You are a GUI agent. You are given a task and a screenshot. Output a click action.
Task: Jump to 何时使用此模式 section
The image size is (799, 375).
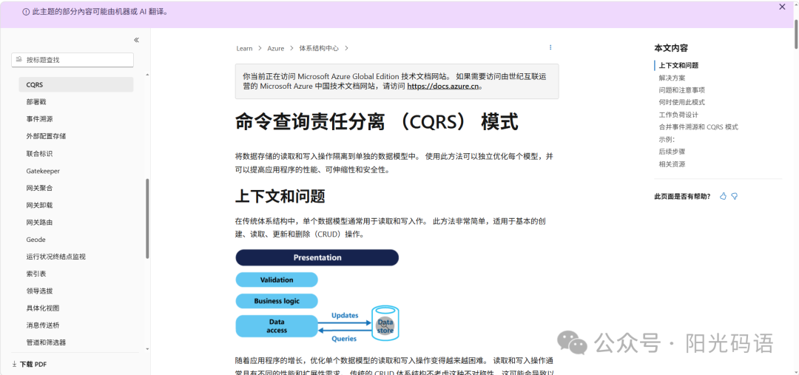point(682,102)
